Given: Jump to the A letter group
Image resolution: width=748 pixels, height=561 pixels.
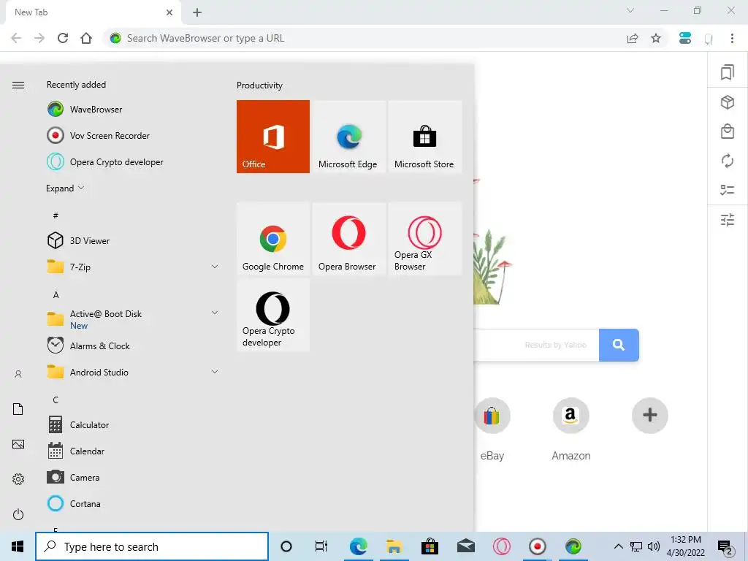Looking at the screenshot, I should pos(56,295).
